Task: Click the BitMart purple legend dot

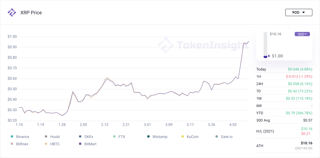Action: [x=80, y=144]
